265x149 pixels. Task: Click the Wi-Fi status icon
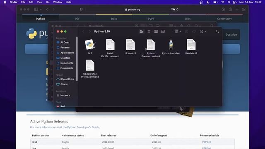point(223,2)
